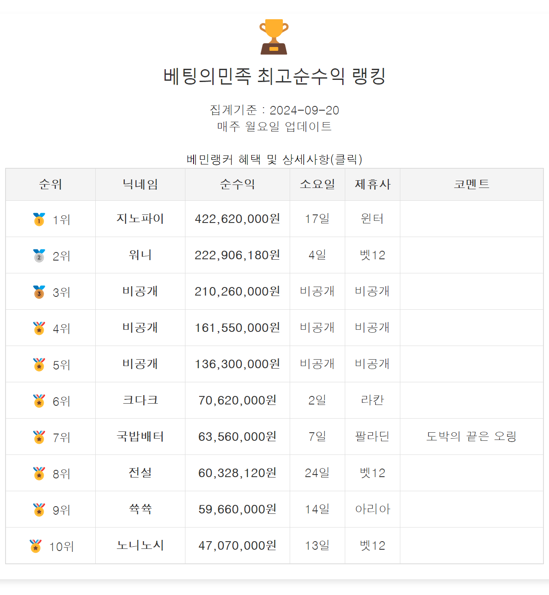The width and height of the screenshot is (549, 595).
Task: Select the nickname 지노파이
Action: pyautogui.click(x=140, y=219)
